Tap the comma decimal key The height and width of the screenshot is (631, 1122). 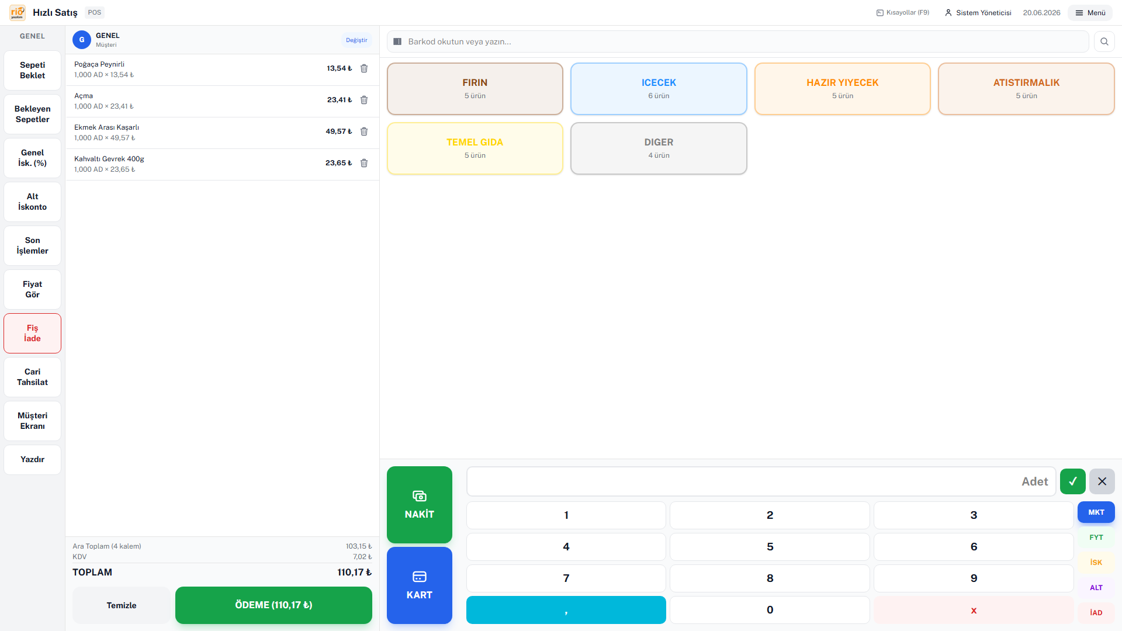pos(566,610)
